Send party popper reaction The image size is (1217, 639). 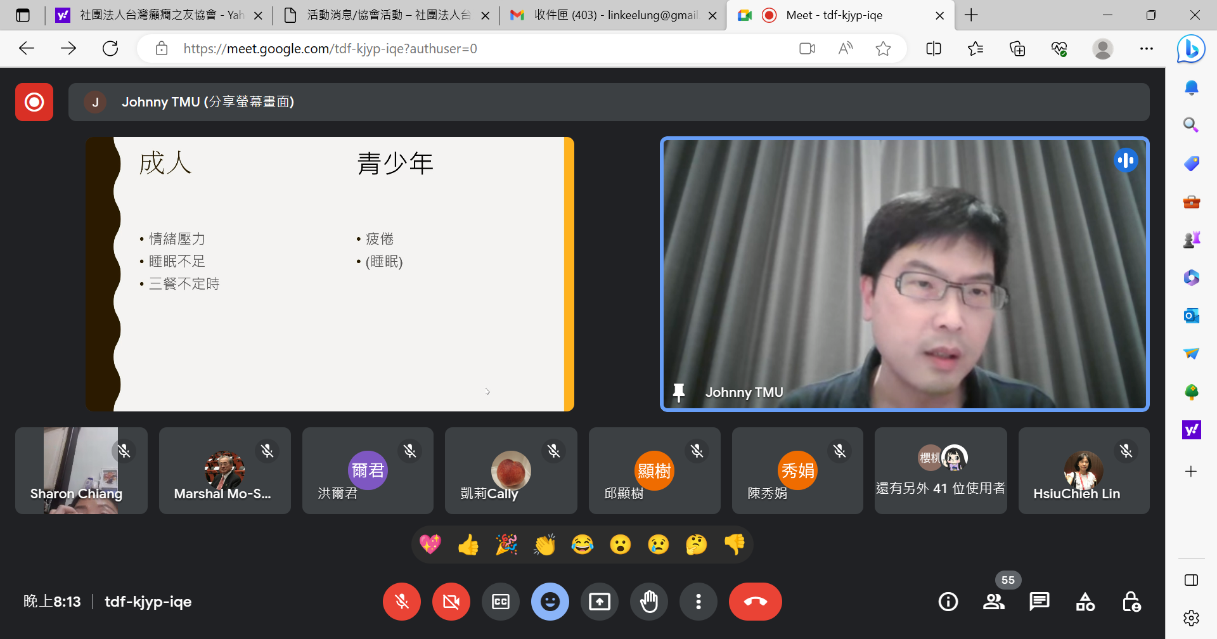506,545
